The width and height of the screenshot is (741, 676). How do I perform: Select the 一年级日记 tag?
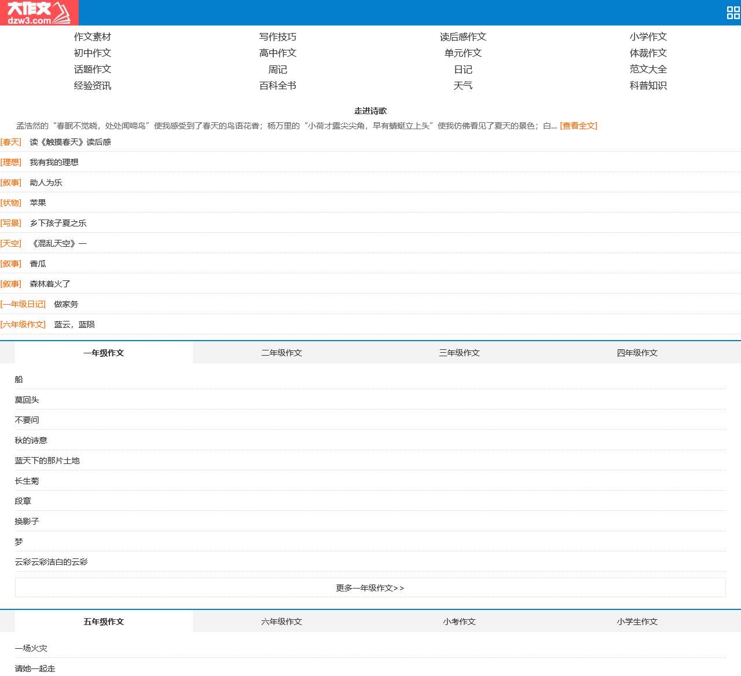pyautogui.click(x=23, y=304)
